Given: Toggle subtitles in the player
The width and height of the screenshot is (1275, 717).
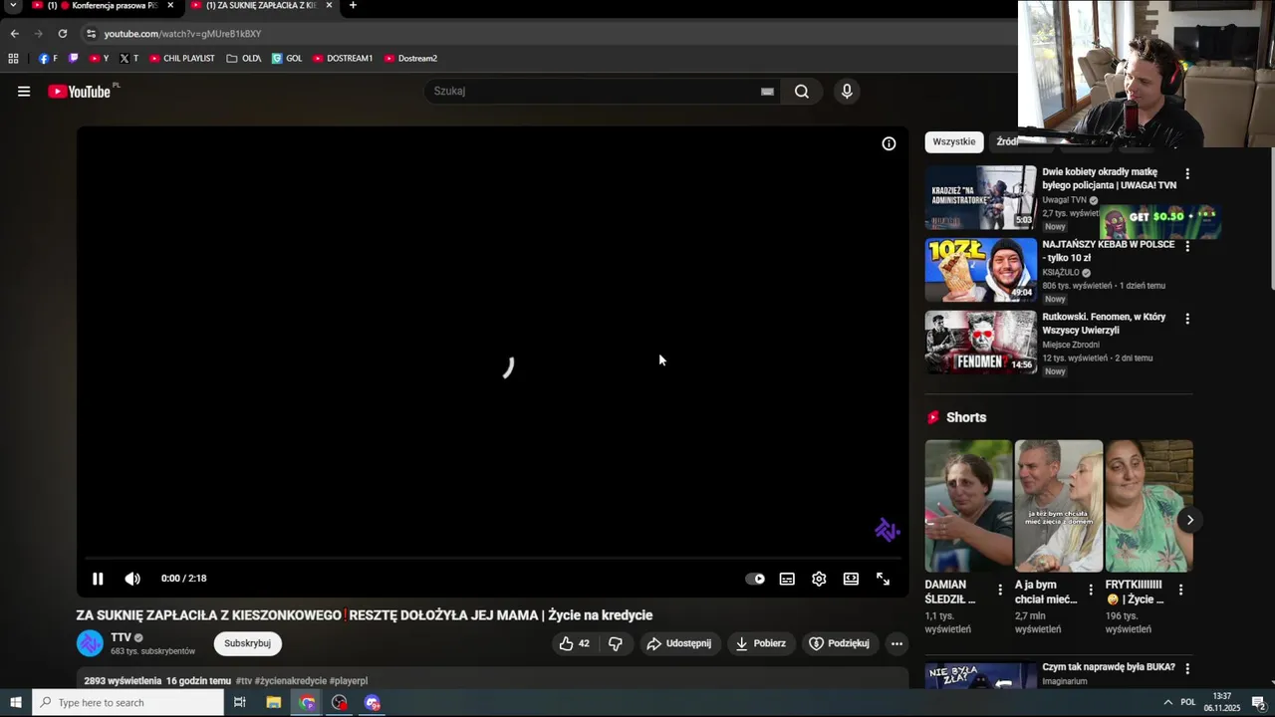Looking at the screenshot, I should pyautogui.click(x=787, y=579).
